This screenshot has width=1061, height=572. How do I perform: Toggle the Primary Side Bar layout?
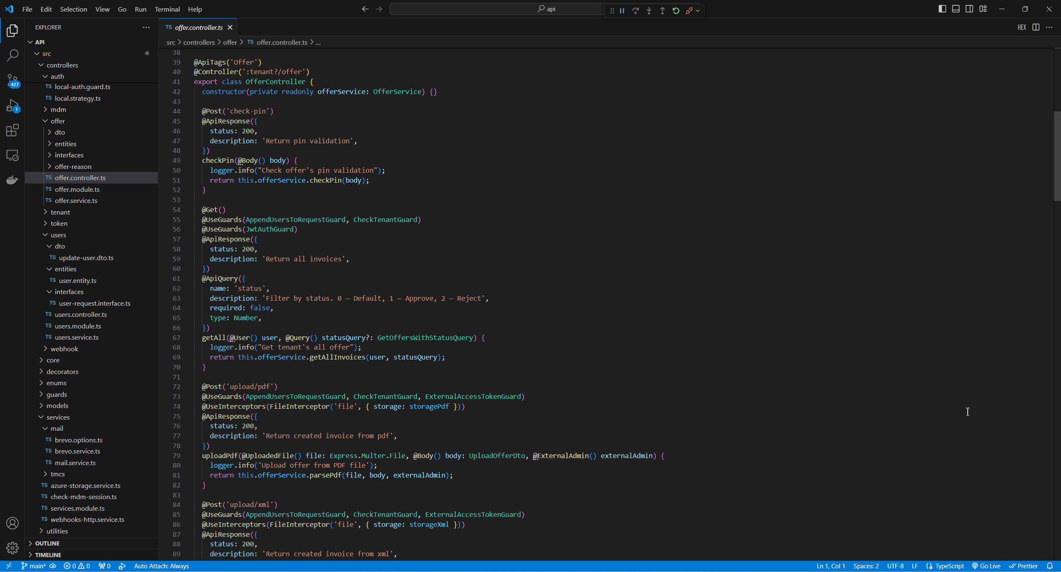click(942, 9)
